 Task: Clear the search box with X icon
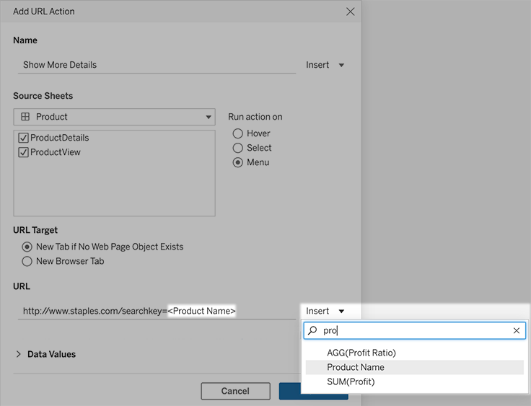coord(516,330)
